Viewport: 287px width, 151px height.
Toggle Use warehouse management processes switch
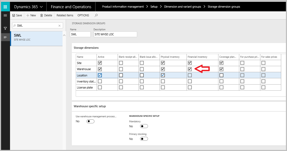coord(90,121)
